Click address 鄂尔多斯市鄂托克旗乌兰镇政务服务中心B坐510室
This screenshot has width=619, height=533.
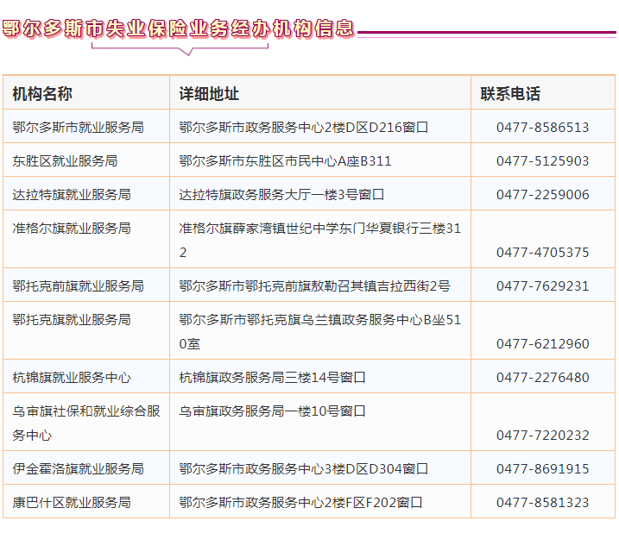click(319, 331)
